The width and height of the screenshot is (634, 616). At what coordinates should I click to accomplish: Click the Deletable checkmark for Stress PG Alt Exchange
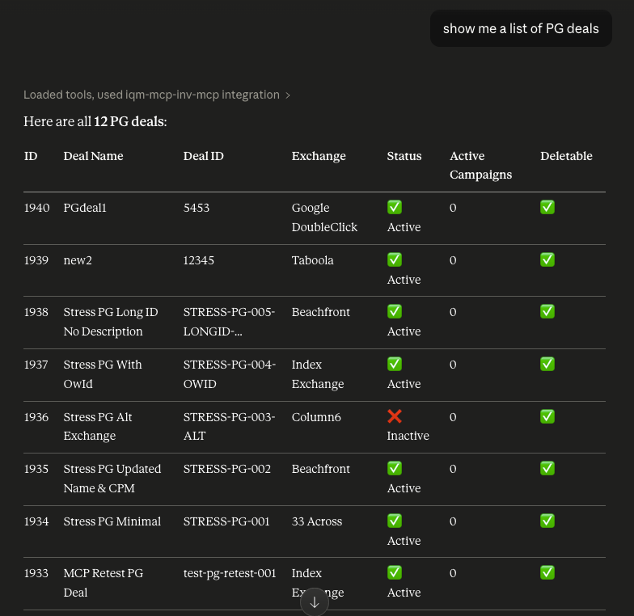[x=547, y=416]
